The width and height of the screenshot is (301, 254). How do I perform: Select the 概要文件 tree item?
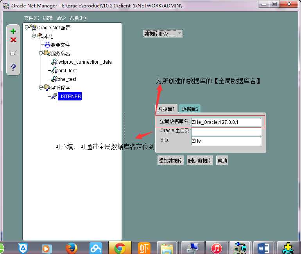(x=60, y=45)
